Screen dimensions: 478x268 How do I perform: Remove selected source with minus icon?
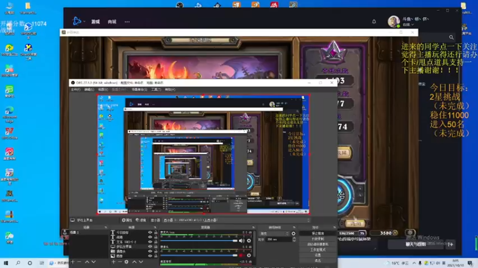tap(120, 261)
